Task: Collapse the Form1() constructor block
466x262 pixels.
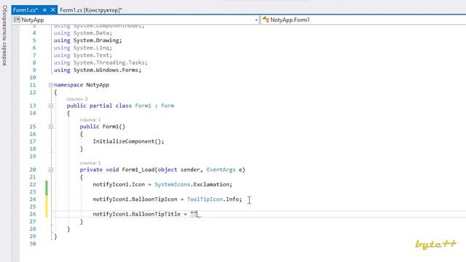Action: point(51,127)
